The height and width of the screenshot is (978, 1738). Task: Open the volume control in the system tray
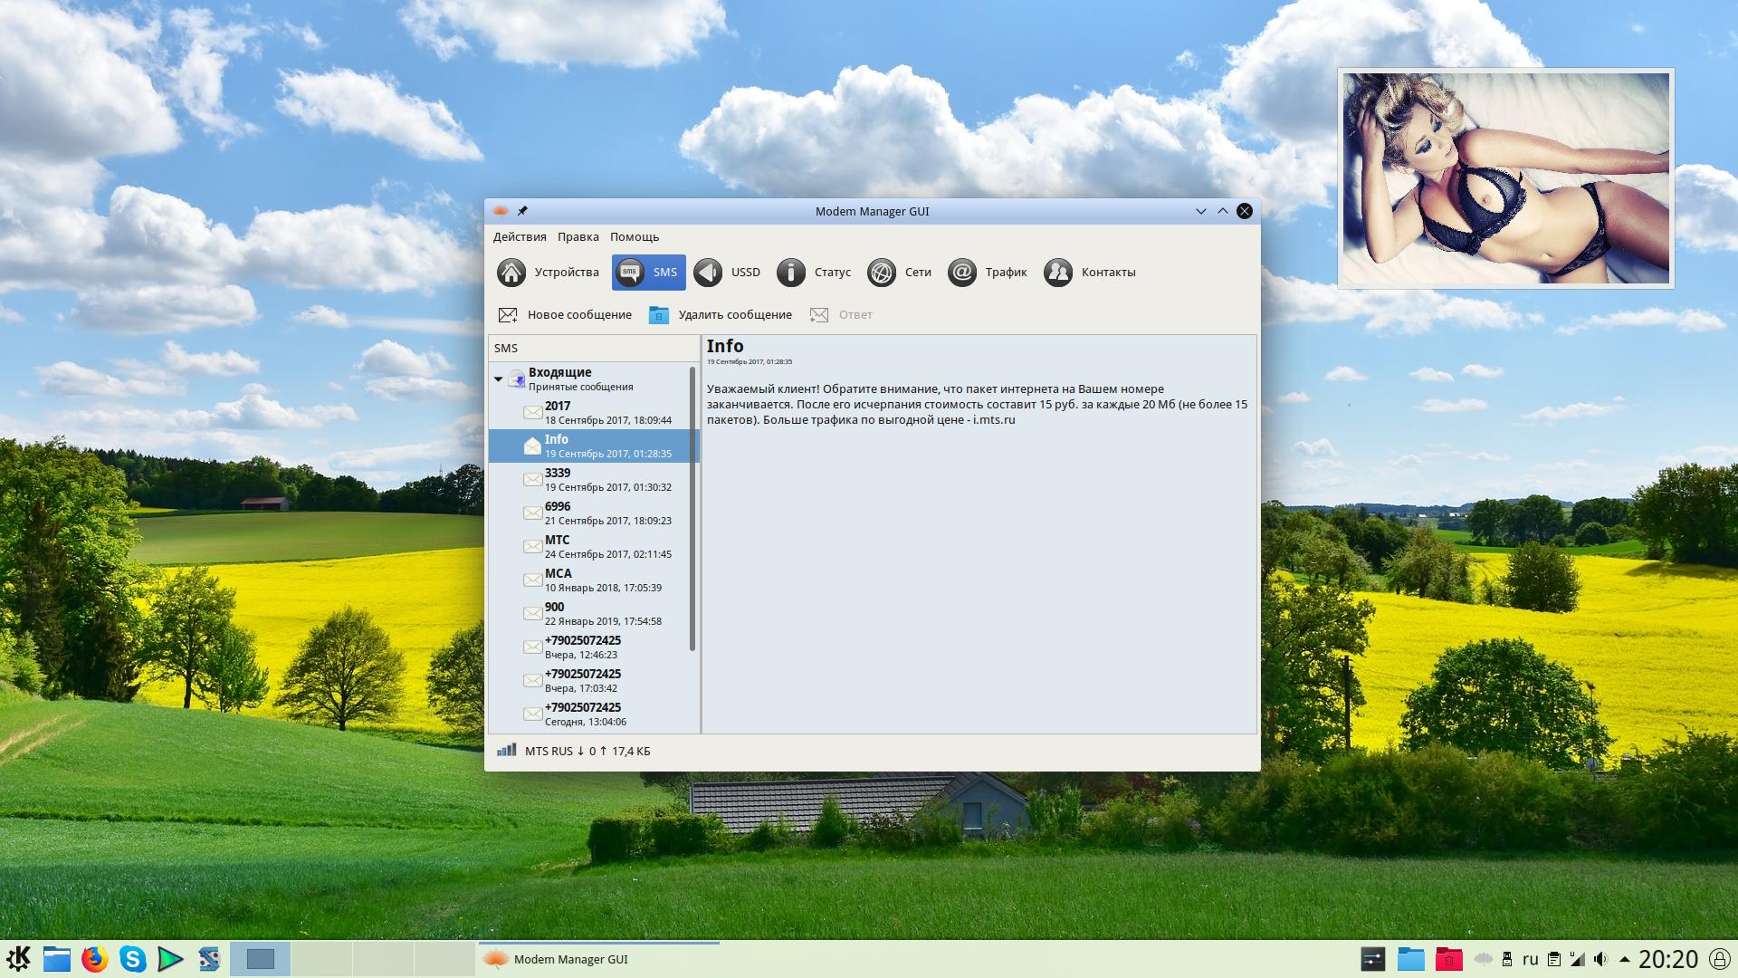coord(1600,959)
